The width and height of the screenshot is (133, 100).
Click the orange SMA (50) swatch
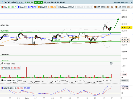click(39, 7)
